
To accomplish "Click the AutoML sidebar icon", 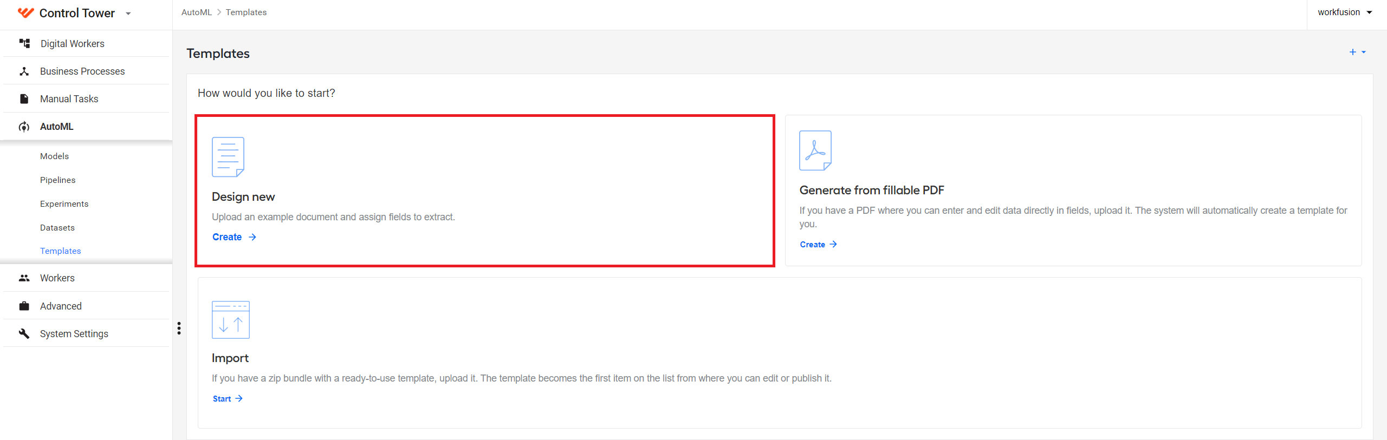I will [x=24, y=127].
